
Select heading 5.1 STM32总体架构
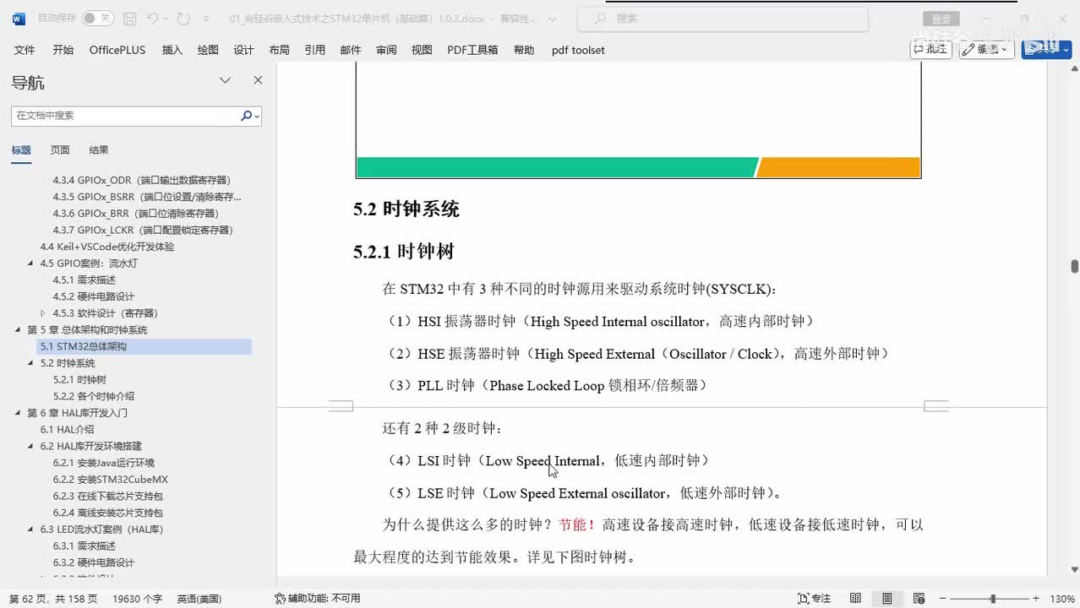145,346
